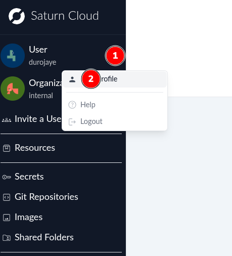Click the Saturn Cloud logo icon

pos(17,16)
